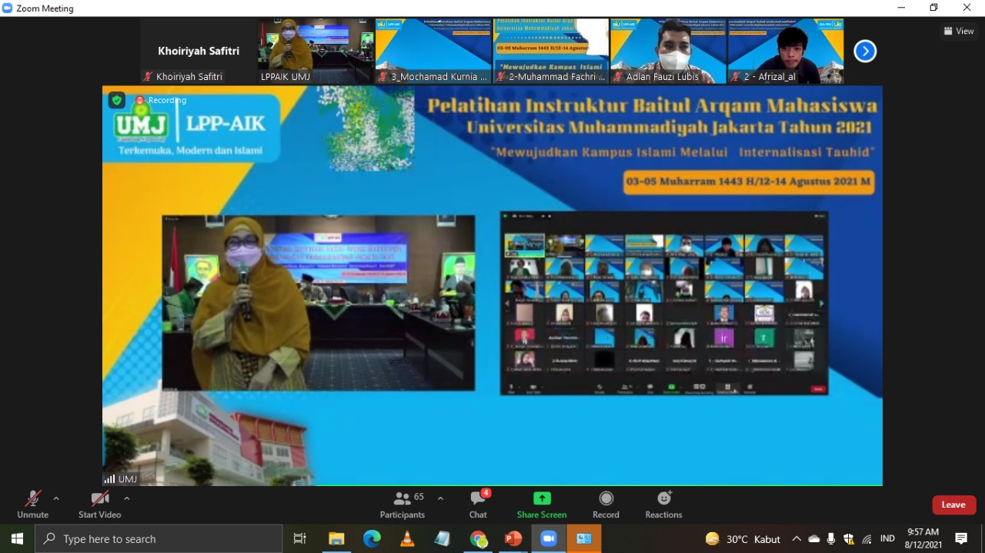Click the taskbar search box
Image resolution: width=985 pixels, height=553 pixels.
click(x=159, y=538)
